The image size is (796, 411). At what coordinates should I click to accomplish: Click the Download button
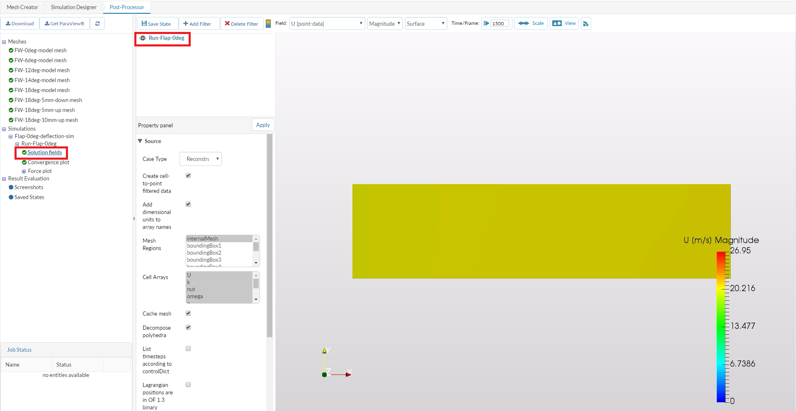20,24
